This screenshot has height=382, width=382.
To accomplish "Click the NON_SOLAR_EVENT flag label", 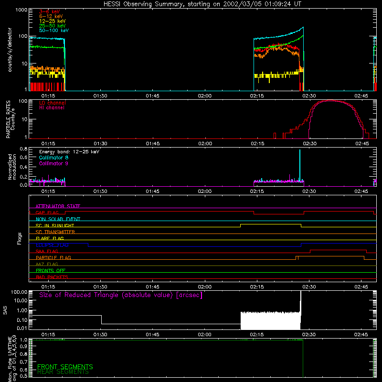I will point(58,219).
